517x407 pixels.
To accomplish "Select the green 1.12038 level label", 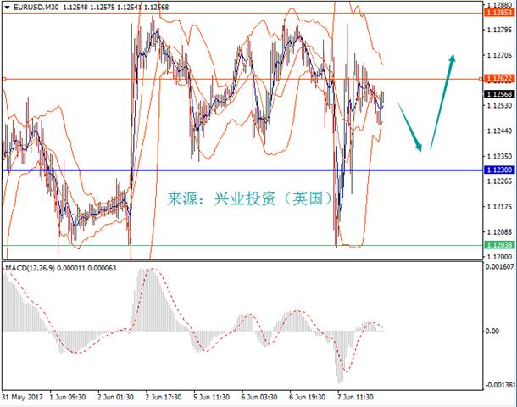I will [x=499, y=245].
